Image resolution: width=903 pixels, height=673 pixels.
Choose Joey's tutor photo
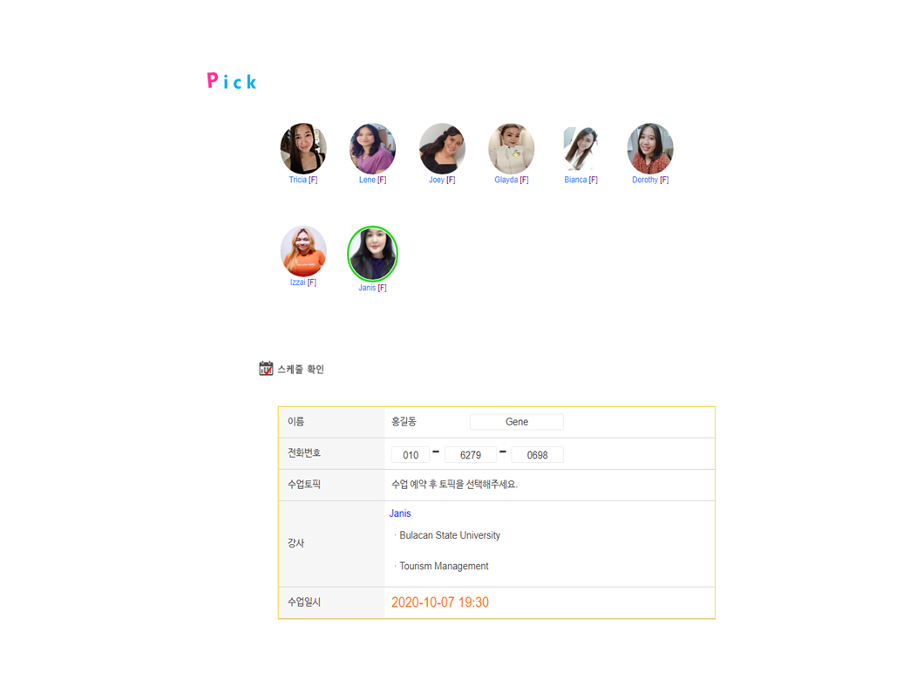click(x=442, y=148)
